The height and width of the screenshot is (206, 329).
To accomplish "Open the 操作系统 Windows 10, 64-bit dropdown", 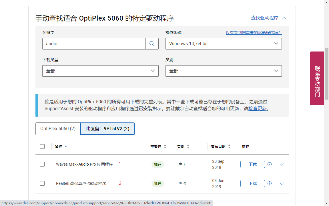I will coord(224,44).
